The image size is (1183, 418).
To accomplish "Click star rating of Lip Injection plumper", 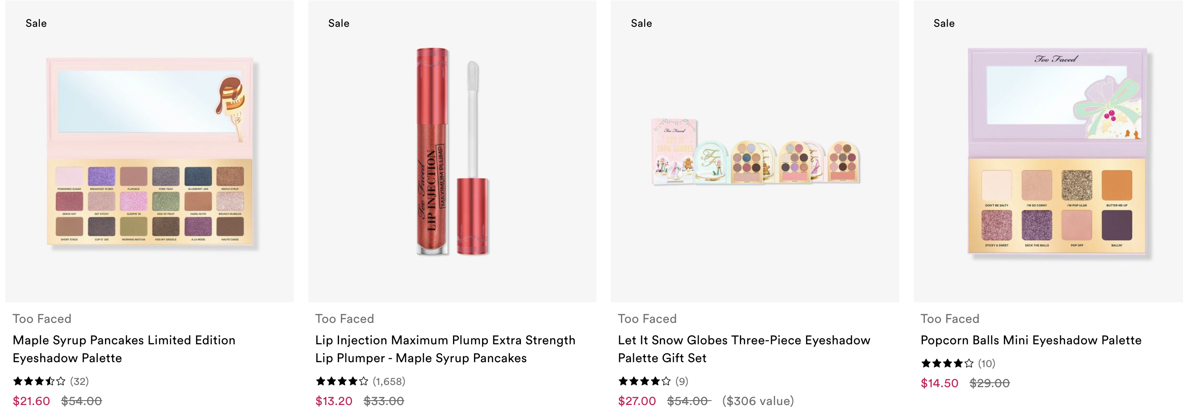I will click(342, 381).
